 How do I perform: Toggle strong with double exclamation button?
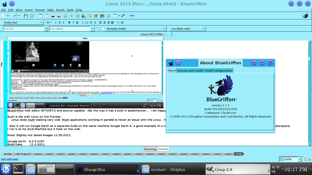(x=59, y=23)
